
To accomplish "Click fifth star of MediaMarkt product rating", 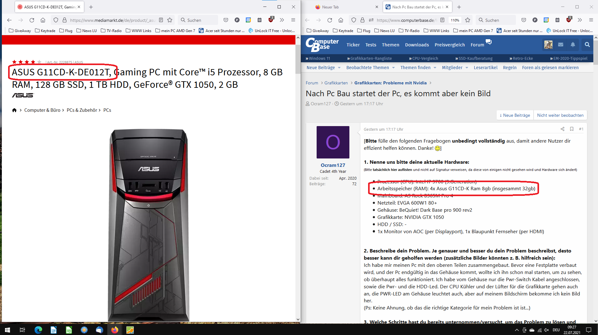I will pyautogui.click(x=39, y=62).
